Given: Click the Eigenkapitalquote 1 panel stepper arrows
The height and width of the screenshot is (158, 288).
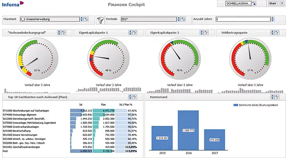Looking at the screenshot, I should pos(130,32).
